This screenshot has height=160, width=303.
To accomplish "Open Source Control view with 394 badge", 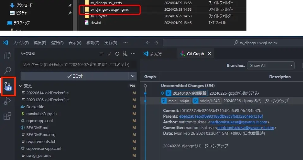I will coord(8,86).
